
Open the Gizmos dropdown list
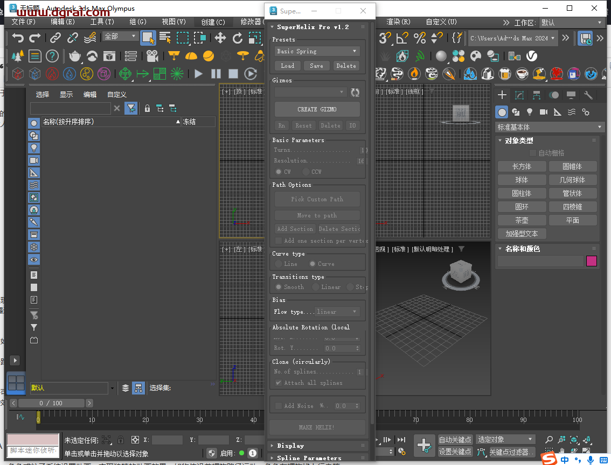(x=310, y=92)
